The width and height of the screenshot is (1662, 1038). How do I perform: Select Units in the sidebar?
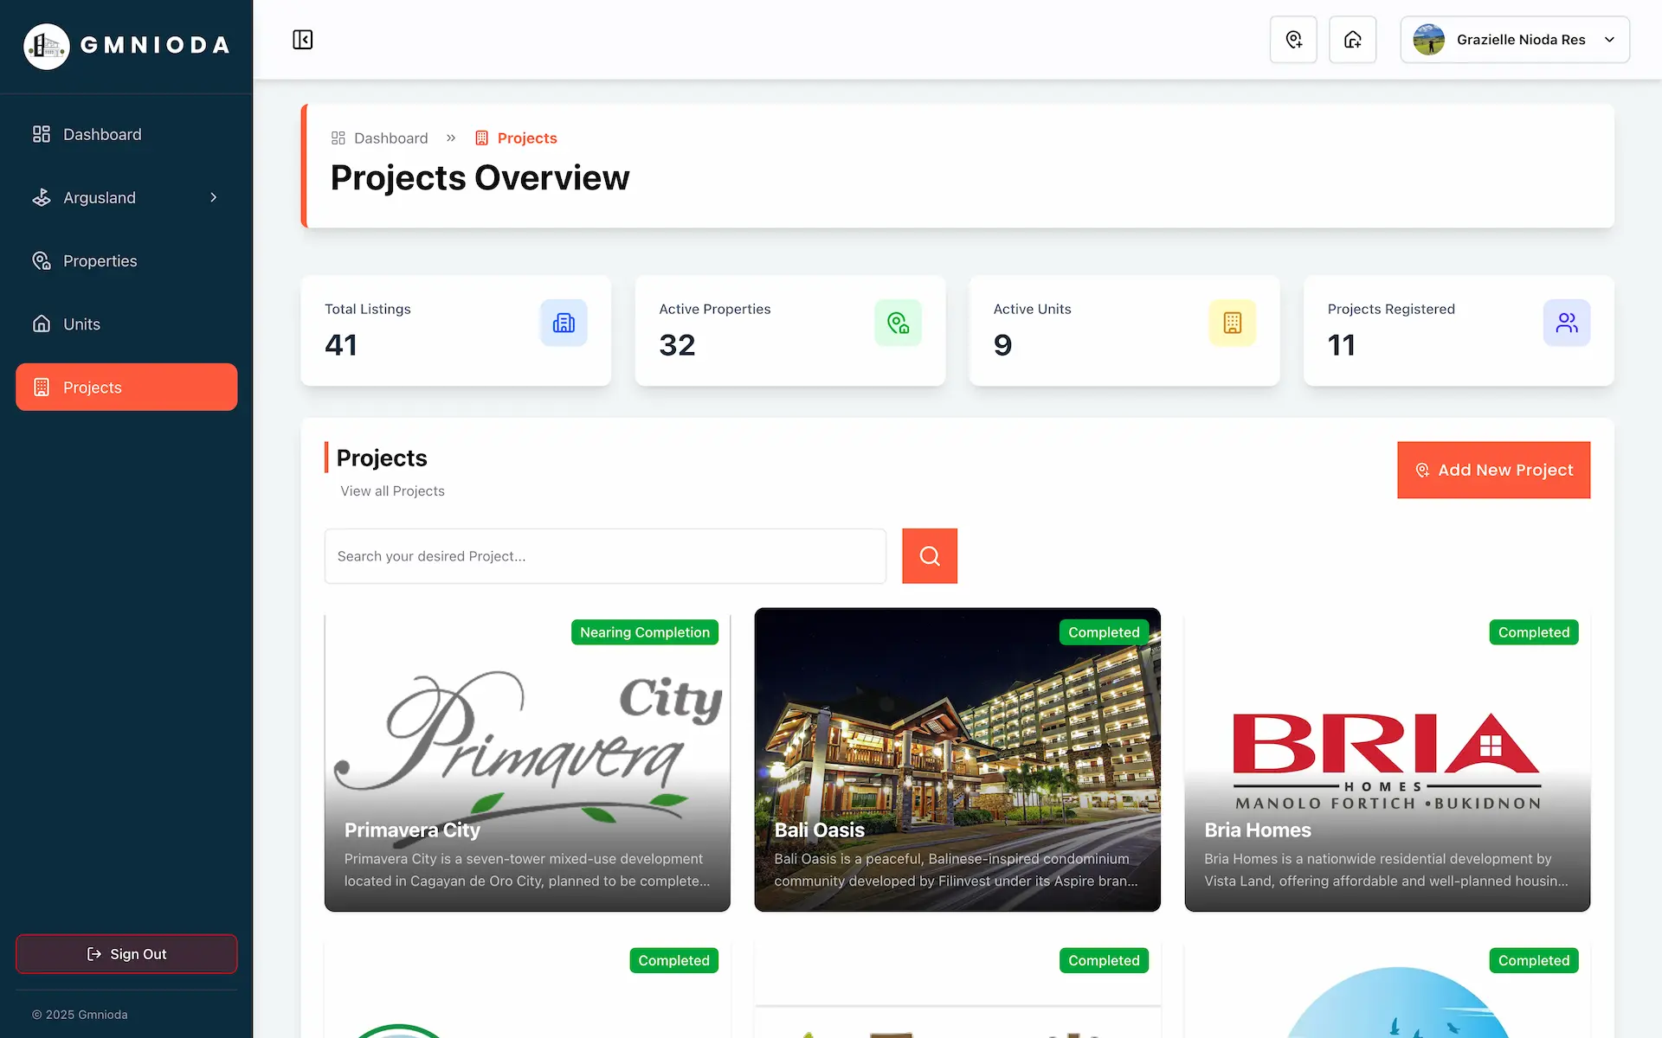click(126, 324)
